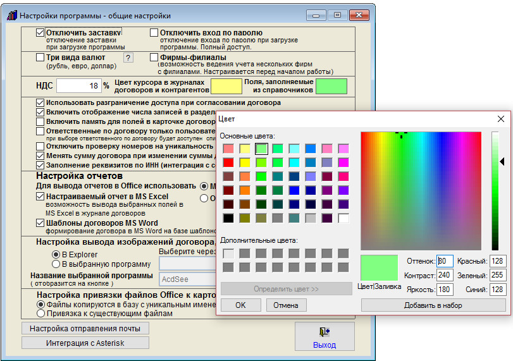Enable the three currency types checkbox
This screenshot has height=361, width=513.
40,58
